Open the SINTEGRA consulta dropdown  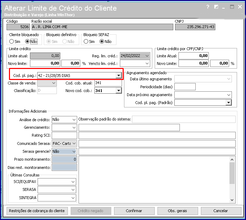[73, 198]
